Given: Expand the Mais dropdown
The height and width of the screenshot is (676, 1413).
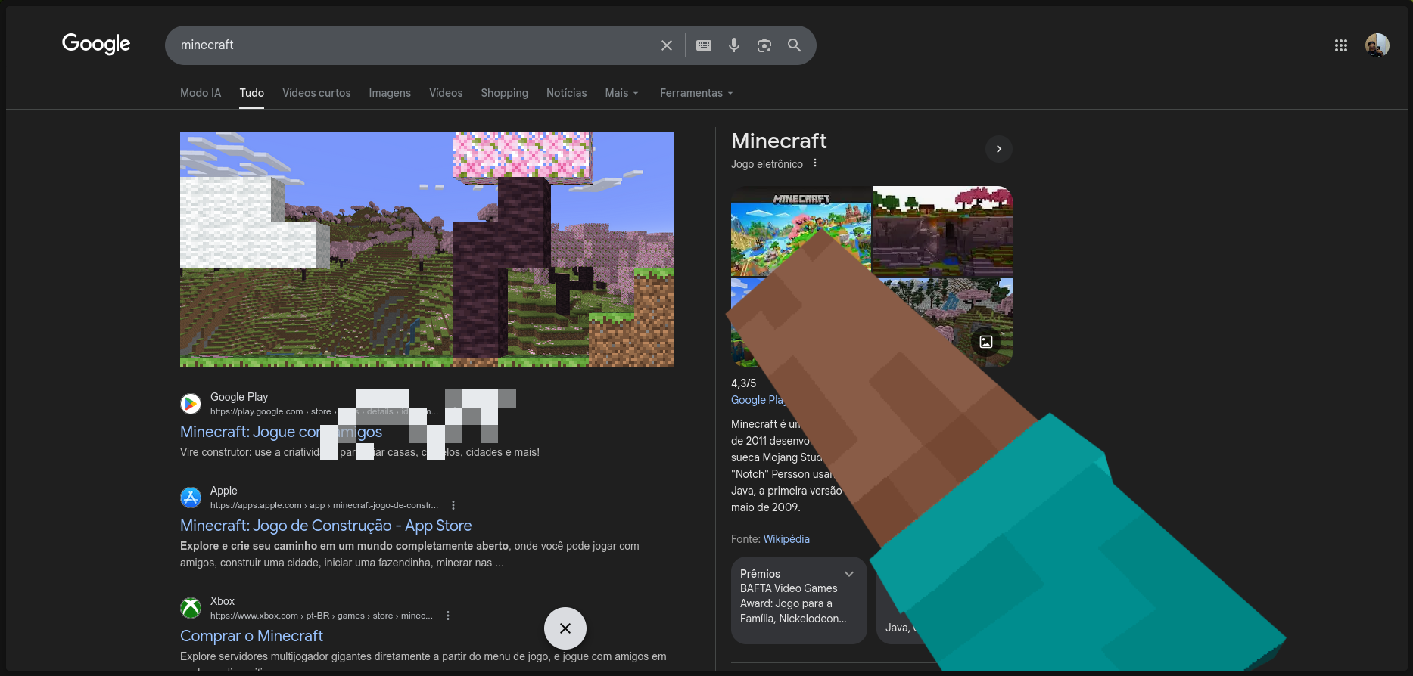Looking at the screenshot, I should 622,93.
